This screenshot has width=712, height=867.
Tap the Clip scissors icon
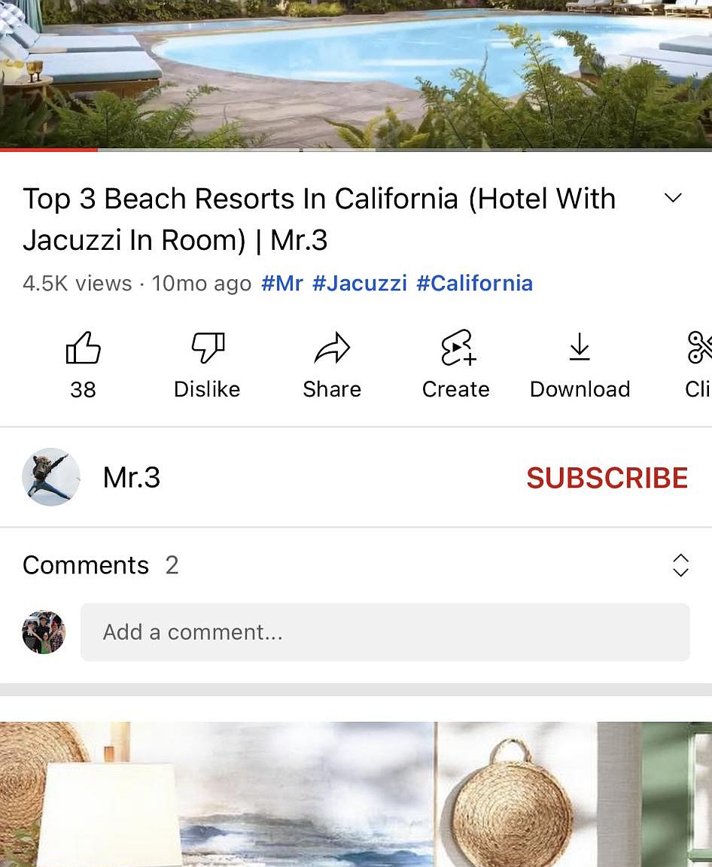[698, 347]
